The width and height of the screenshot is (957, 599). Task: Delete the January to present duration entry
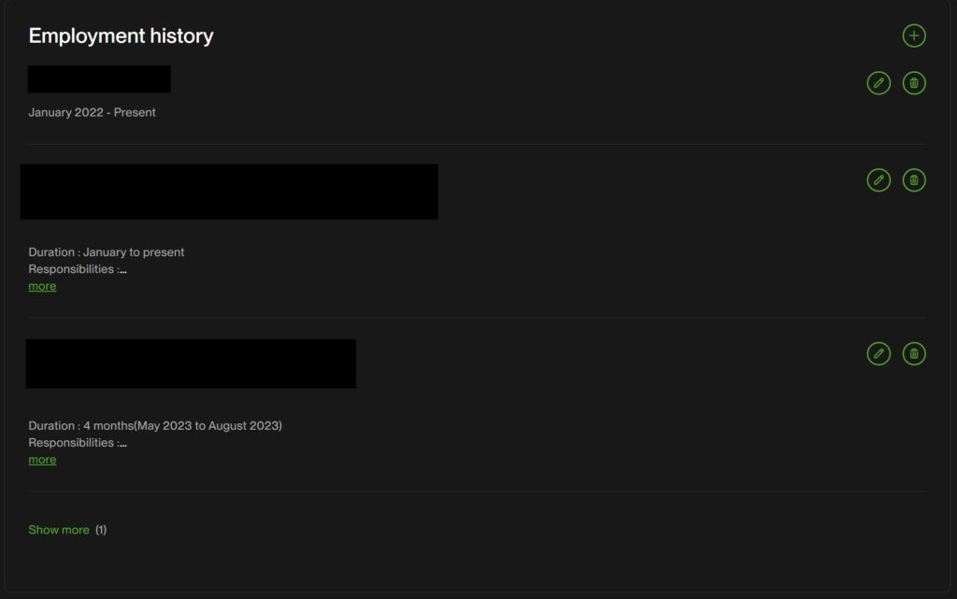(x=914, y=179)
